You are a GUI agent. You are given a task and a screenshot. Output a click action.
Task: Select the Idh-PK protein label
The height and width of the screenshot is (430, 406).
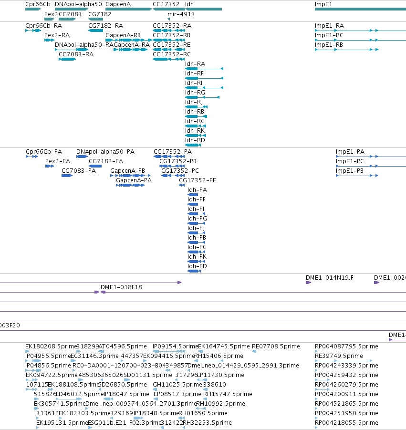197,257
